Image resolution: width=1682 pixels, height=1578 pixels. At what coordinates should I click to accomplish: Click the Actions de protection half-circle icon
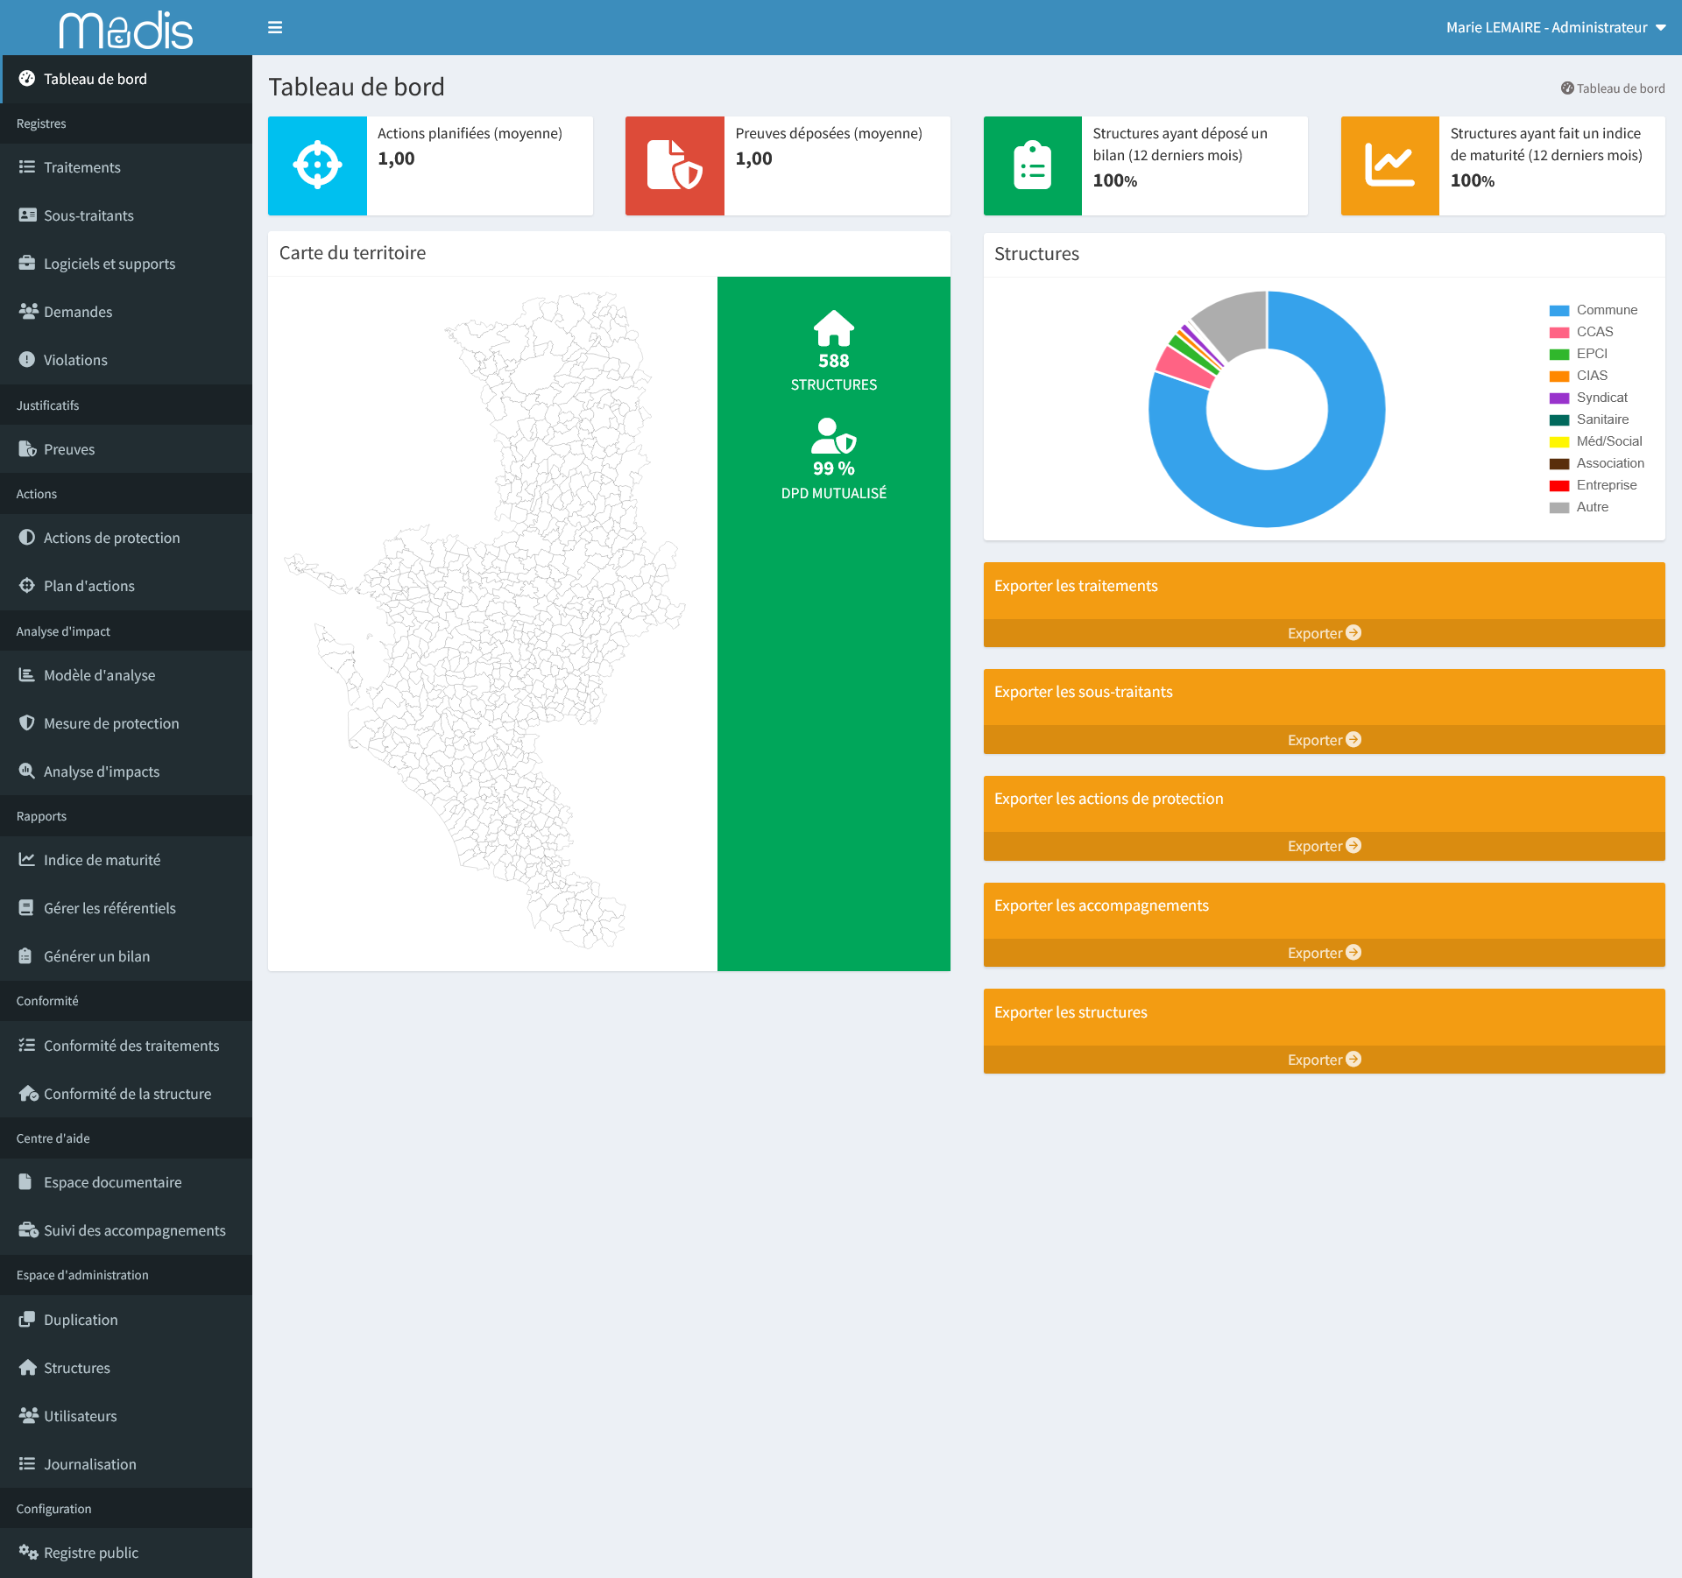pos(27,537)
